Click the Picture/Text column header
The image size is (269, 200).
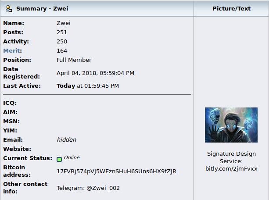coord(231,9)
